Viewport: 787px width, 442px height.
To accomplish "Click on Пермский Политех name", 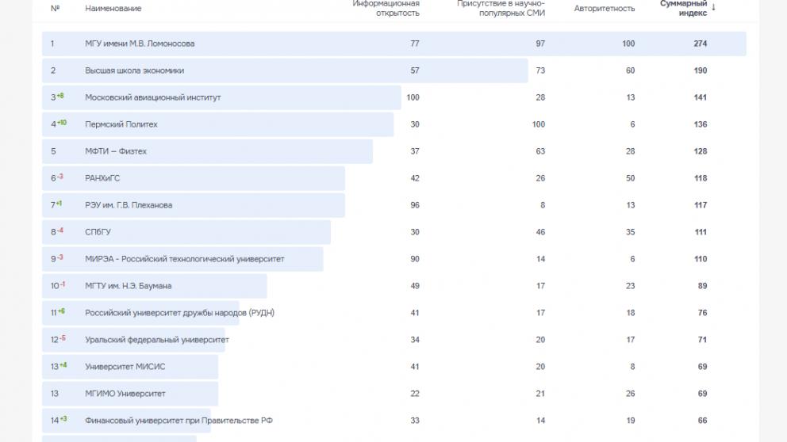I will click(x=121, y=124).
